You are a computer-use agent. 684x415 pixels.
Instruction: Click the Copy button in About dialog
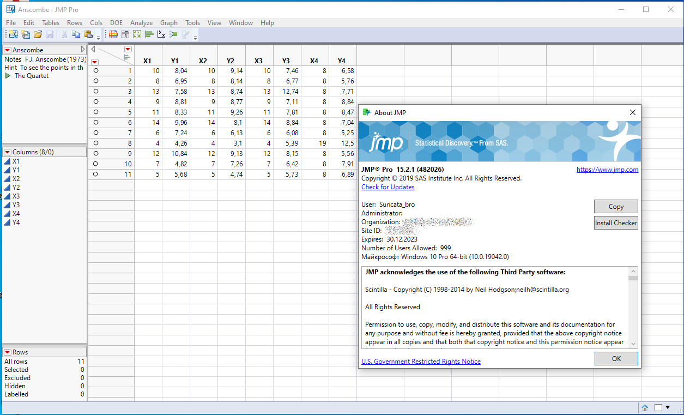click(616, 207)
